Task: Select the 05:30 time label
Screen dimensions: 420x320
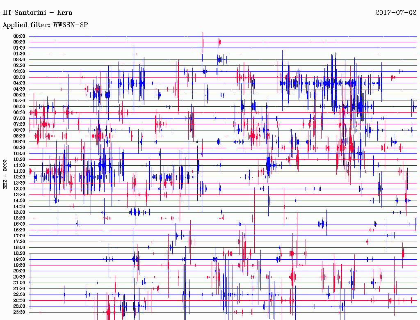Action: pos(19,101)
